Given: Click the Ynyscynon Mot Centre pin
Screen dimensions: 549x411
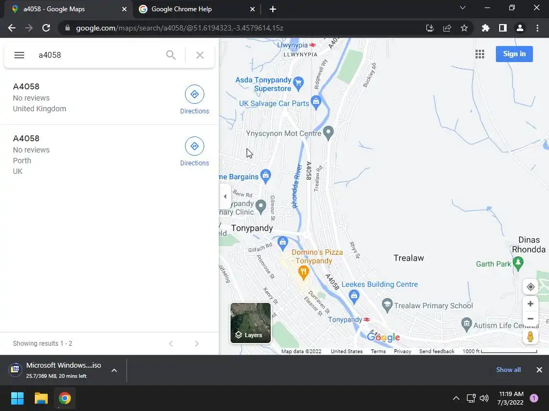Looking at the screenshot, I should tap(328, 133).
